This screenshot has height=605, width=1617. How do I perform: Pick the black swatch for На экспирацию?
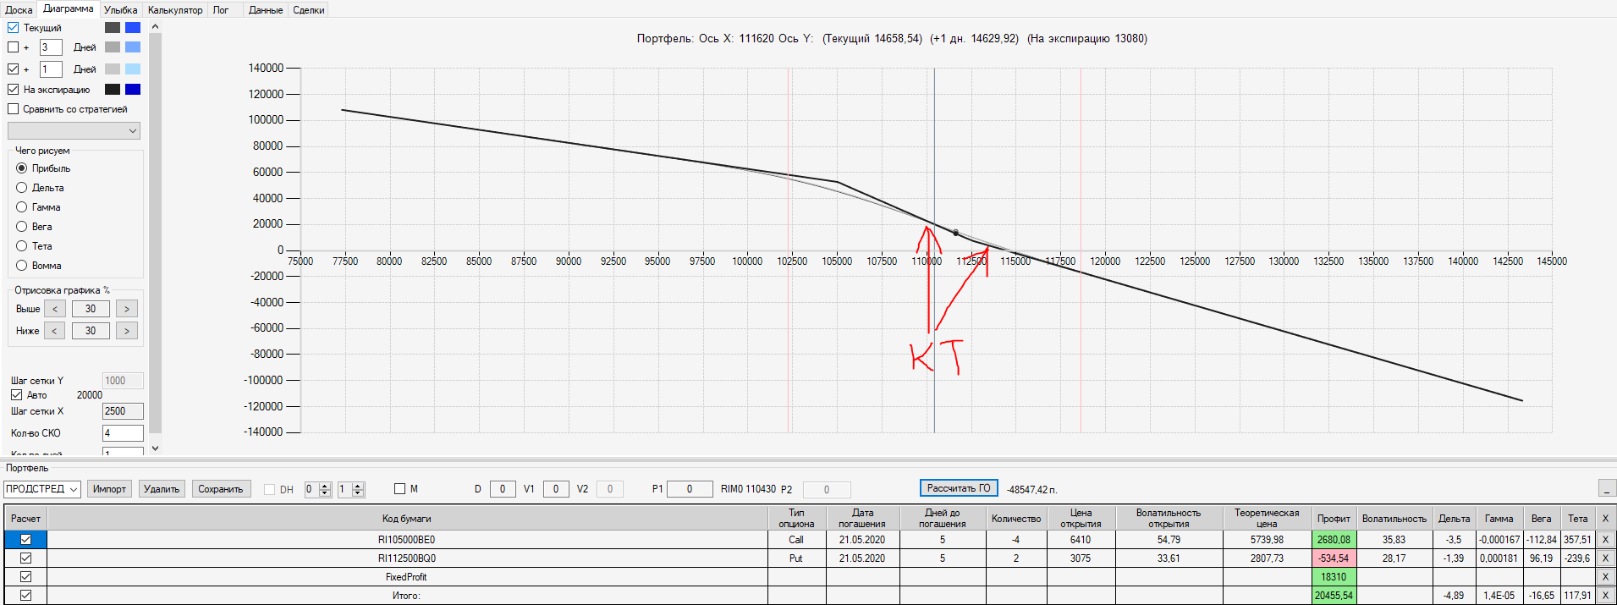pos(113,90)
